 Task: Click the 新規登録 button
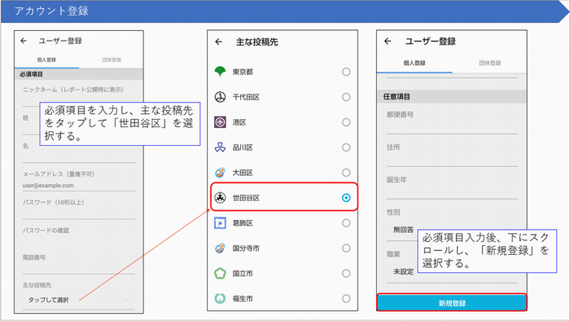[x=452, y=302]
